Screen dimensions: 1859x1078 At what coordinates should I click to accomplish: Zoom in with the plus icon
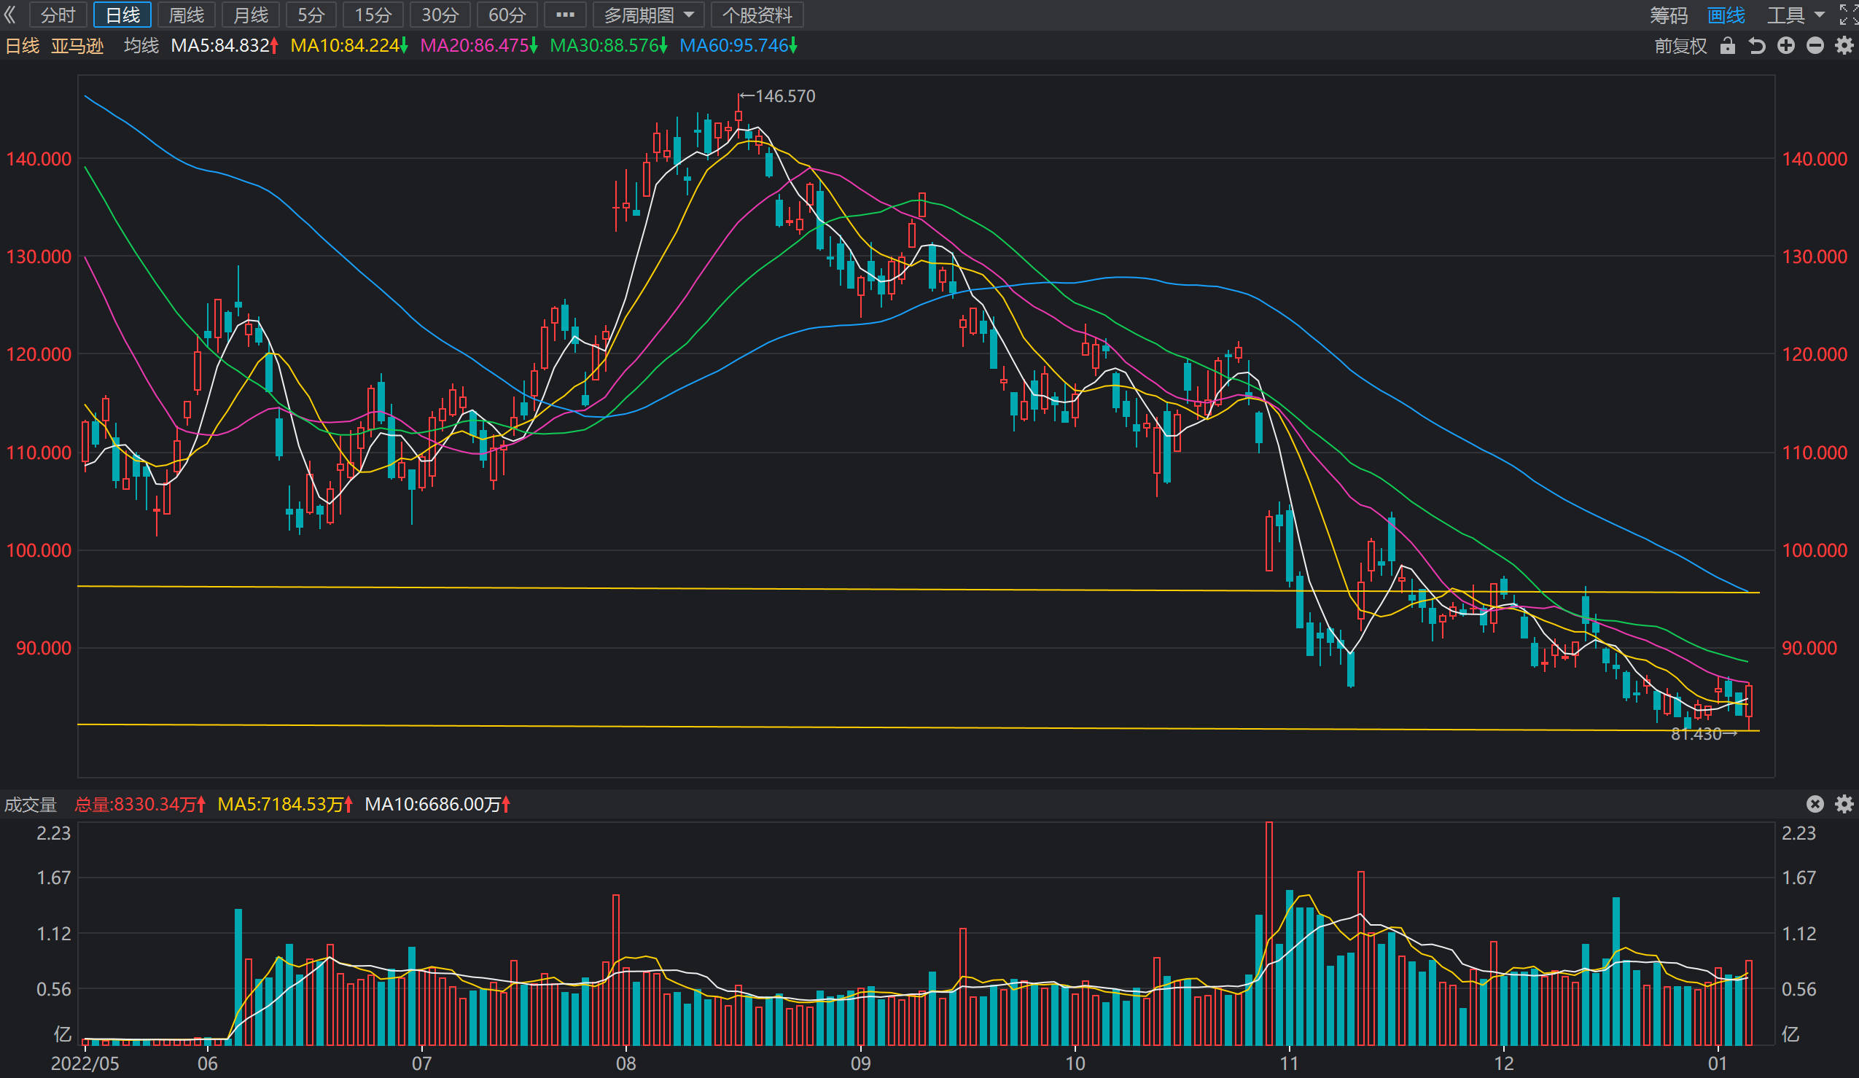(1786, 46)
